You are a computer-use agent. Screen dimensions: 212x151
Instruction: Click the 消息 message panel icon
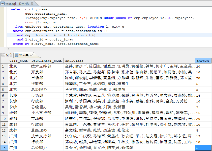[x=3, y=55]
